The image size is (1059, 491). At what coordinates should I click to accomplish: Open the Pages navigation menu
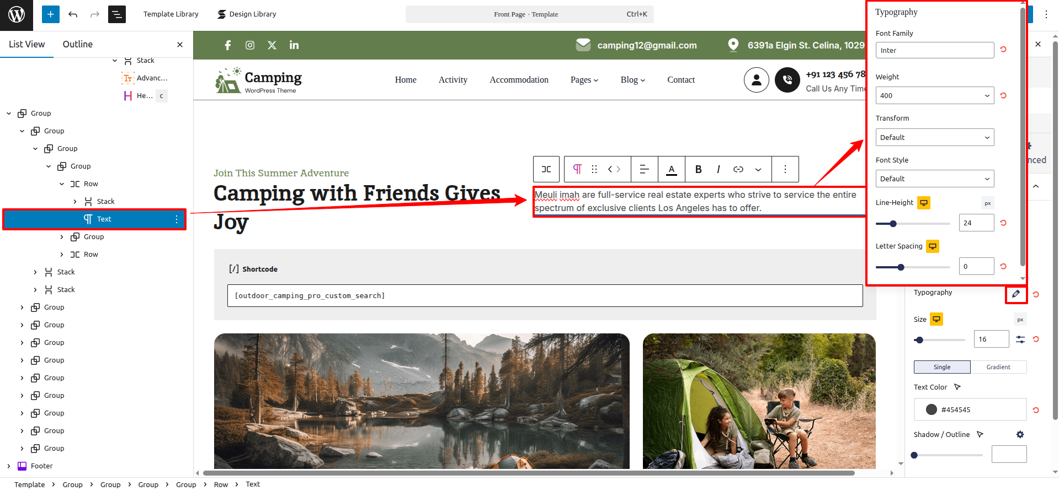[584, 80]
